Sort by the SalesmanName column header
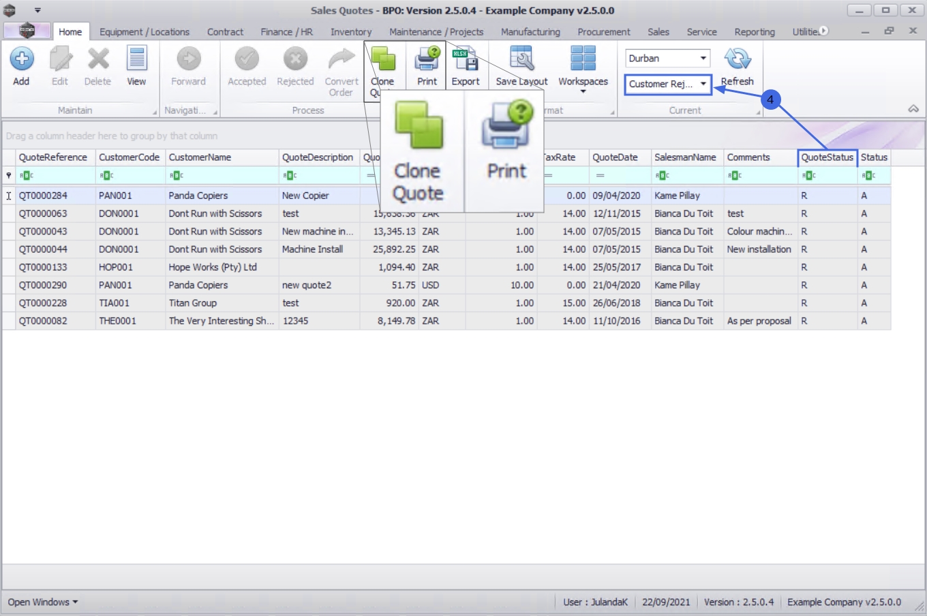 687,157
